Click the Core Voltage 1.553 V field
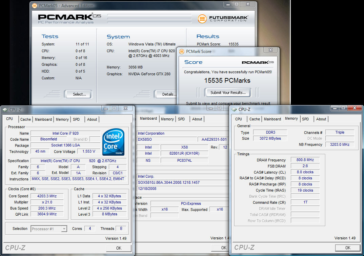 pos(89,151)
